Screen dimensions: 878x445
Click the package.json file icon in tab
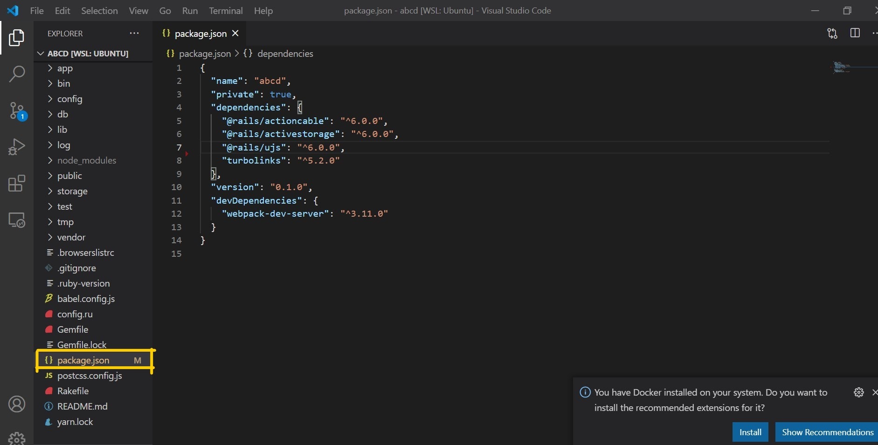(166, 33)
